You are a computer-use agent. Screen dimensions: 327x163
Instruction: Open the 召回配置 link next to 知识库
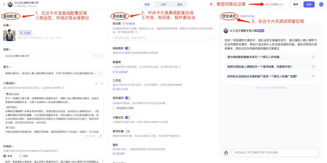[x=129, y=24]
